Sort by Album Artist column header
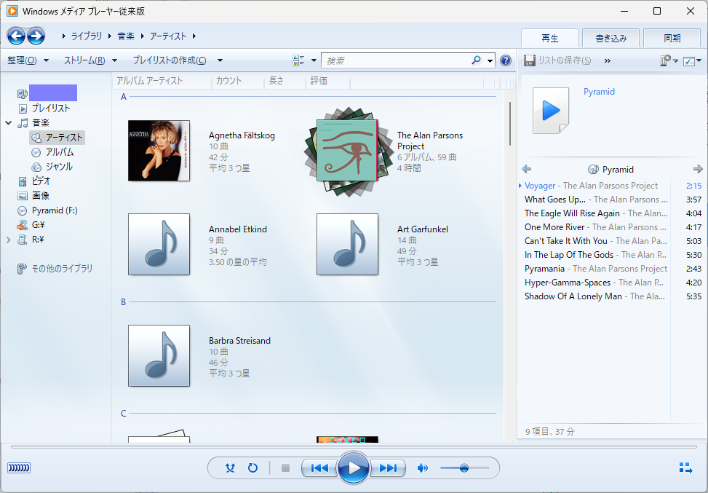Viewport: 708px width, 493px height. 162,80
